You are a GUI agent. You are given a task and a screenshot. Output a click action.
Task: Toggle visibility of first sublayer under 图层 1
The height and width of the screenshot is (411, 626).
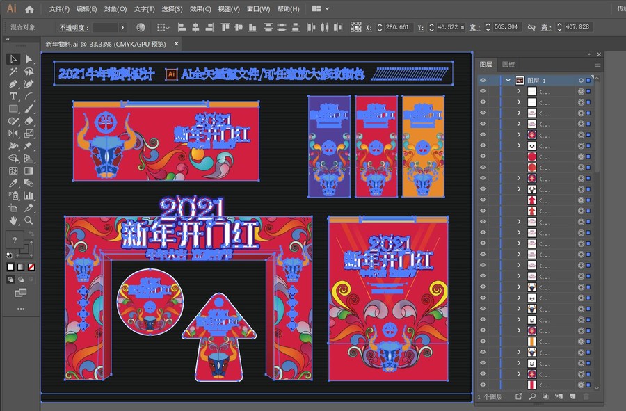(x=483, y=91)
